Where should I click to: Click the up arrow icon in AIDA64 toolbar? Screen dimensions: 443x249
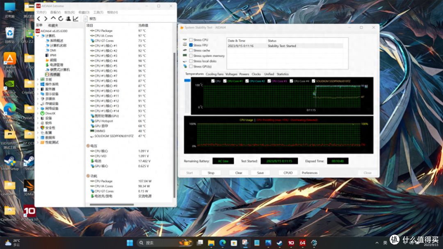(x=53, y=18)
